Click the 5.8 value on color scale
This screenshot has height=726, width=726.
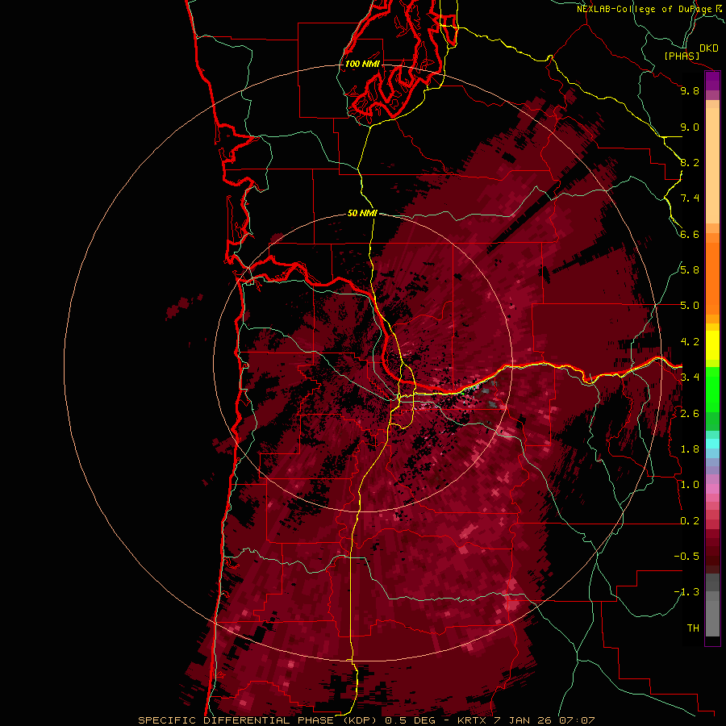point(690,270)
